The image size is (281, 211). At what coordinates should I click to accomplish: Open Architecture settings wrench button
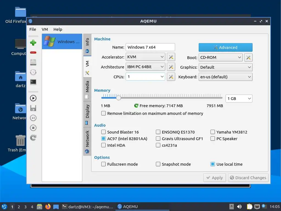tap(171, 67)
